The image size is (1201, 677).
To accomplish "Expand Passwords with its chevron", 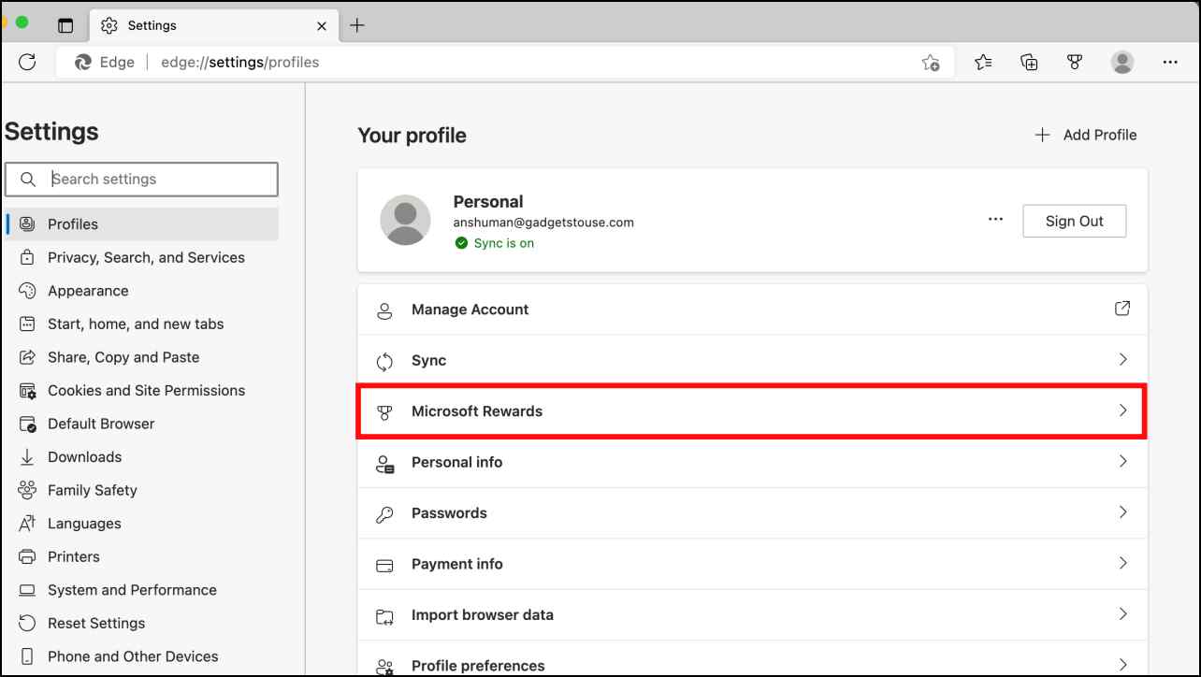I will [x=1123, y=512].
